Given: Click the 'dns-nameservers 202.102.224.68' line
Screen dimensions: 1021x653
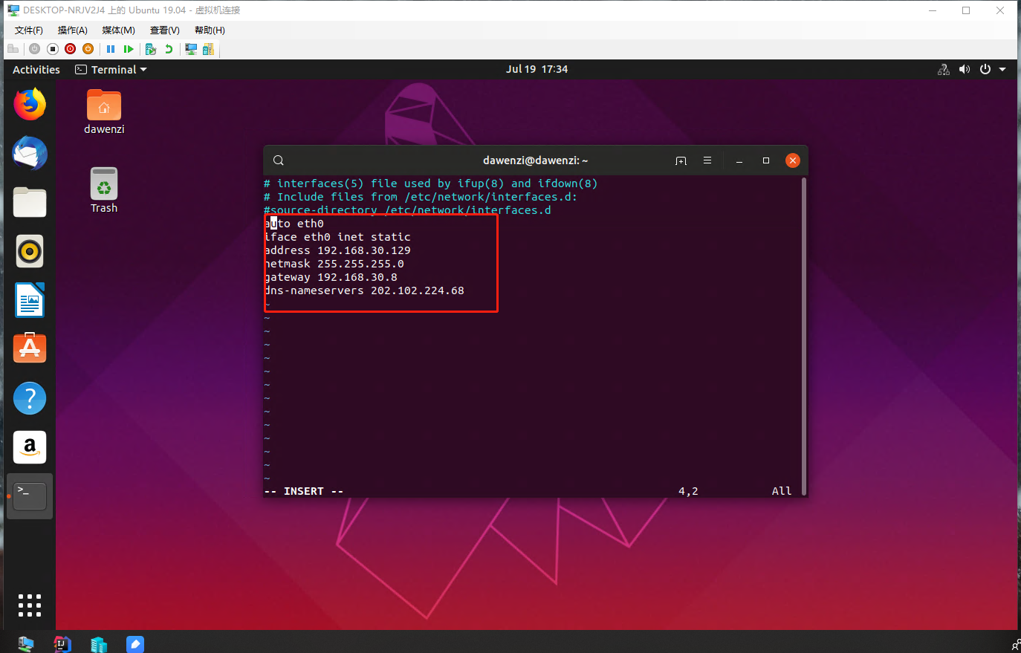Looking at the screenshot, I should [364, 290].
